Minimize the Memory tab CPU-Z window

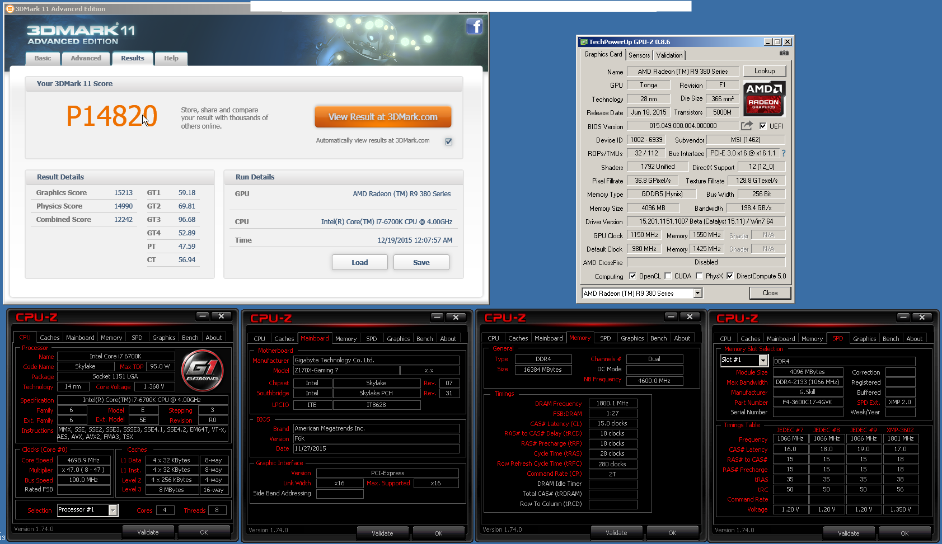pyautogui.click(x=670, y=316)
